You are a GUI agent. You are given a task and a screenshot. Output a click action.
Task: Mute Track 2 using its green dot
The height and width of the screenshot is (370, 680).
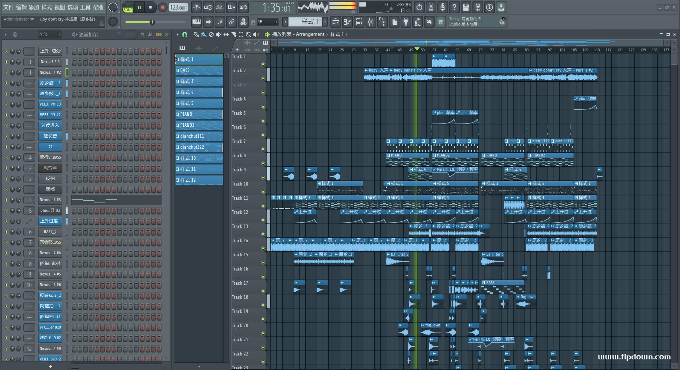263,78
